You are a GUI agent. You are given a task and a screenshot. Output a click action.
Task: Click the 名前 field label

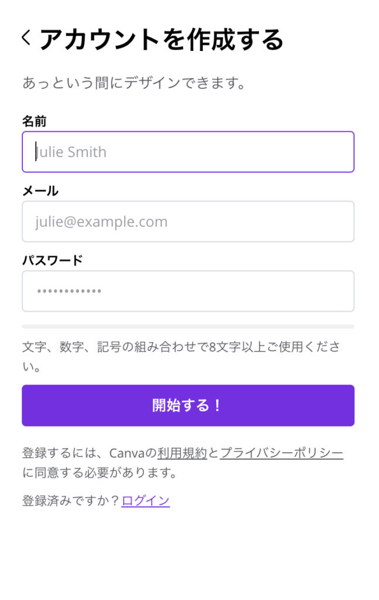coord(35,121)
